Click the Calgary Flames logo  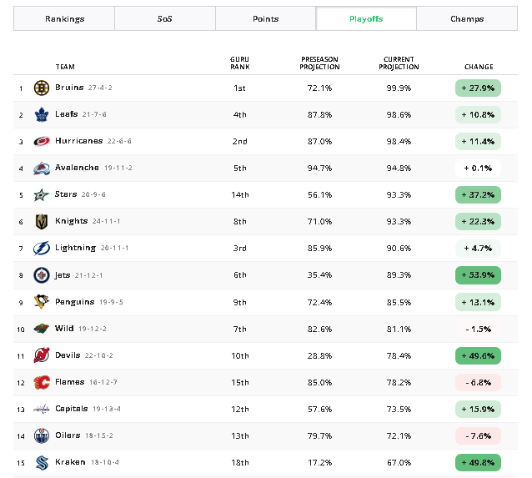[42, 382]
